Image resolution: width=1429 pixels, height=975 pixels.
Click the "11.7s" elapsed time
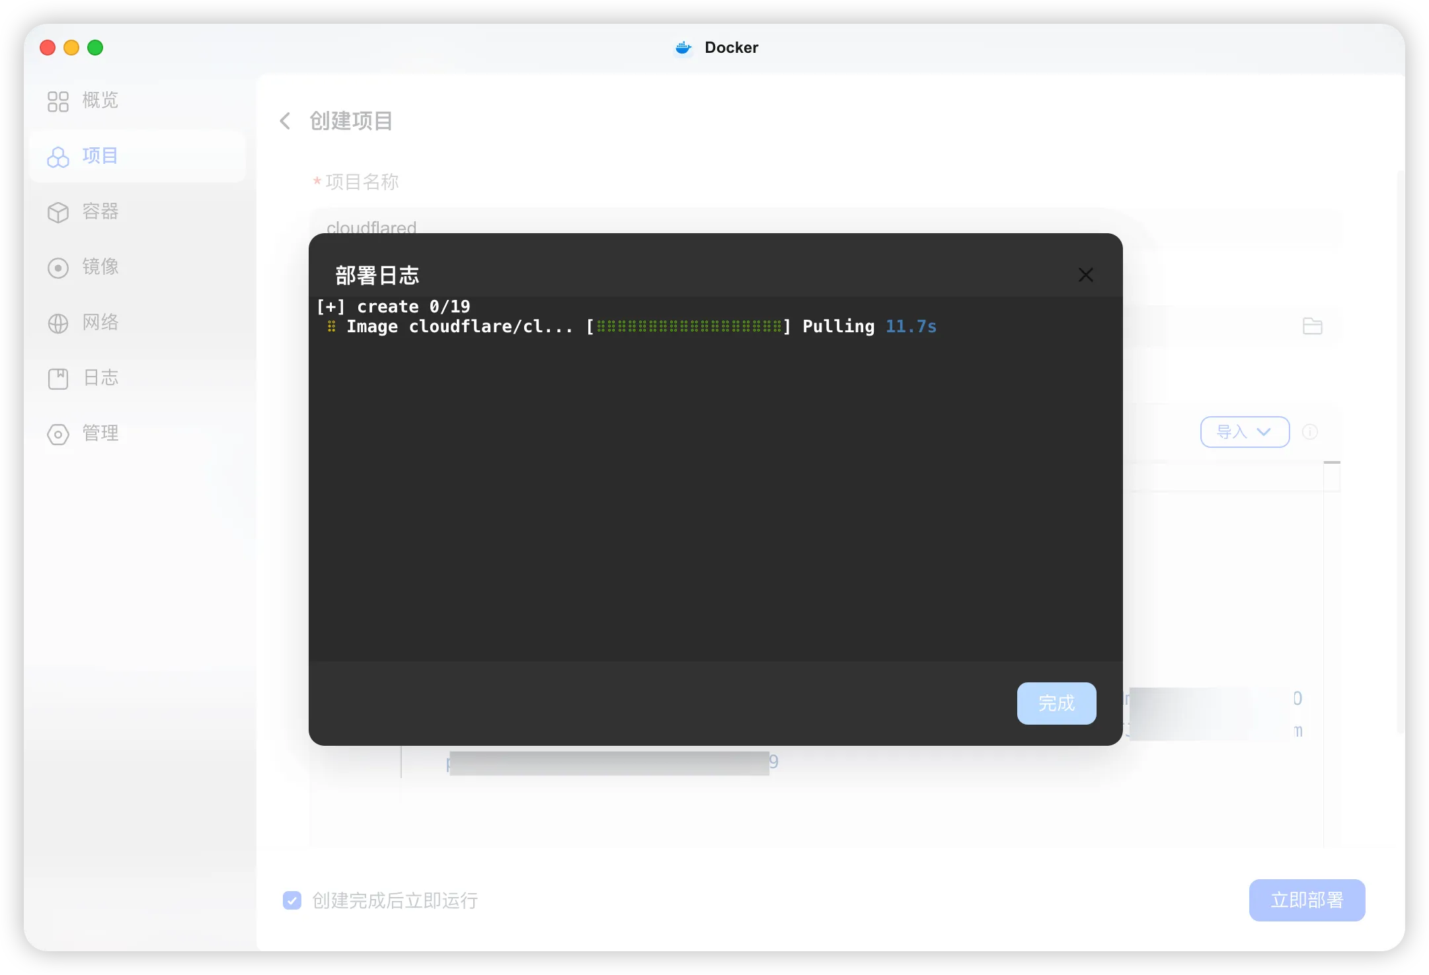click(x=911, y=326)
